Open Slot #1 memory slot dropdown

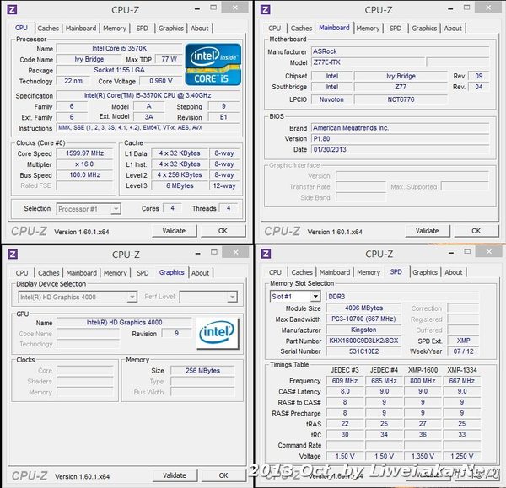coord(295,296)
